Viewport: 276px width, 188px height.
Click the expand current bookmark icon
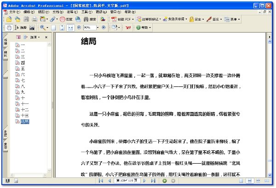pyautogui.click(x=25, y=37)
